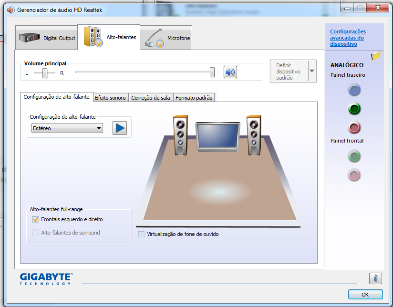This screenshot has height=307, width=393.
Task: Click the ANALÓGICO heading
Action: (347, 65)
